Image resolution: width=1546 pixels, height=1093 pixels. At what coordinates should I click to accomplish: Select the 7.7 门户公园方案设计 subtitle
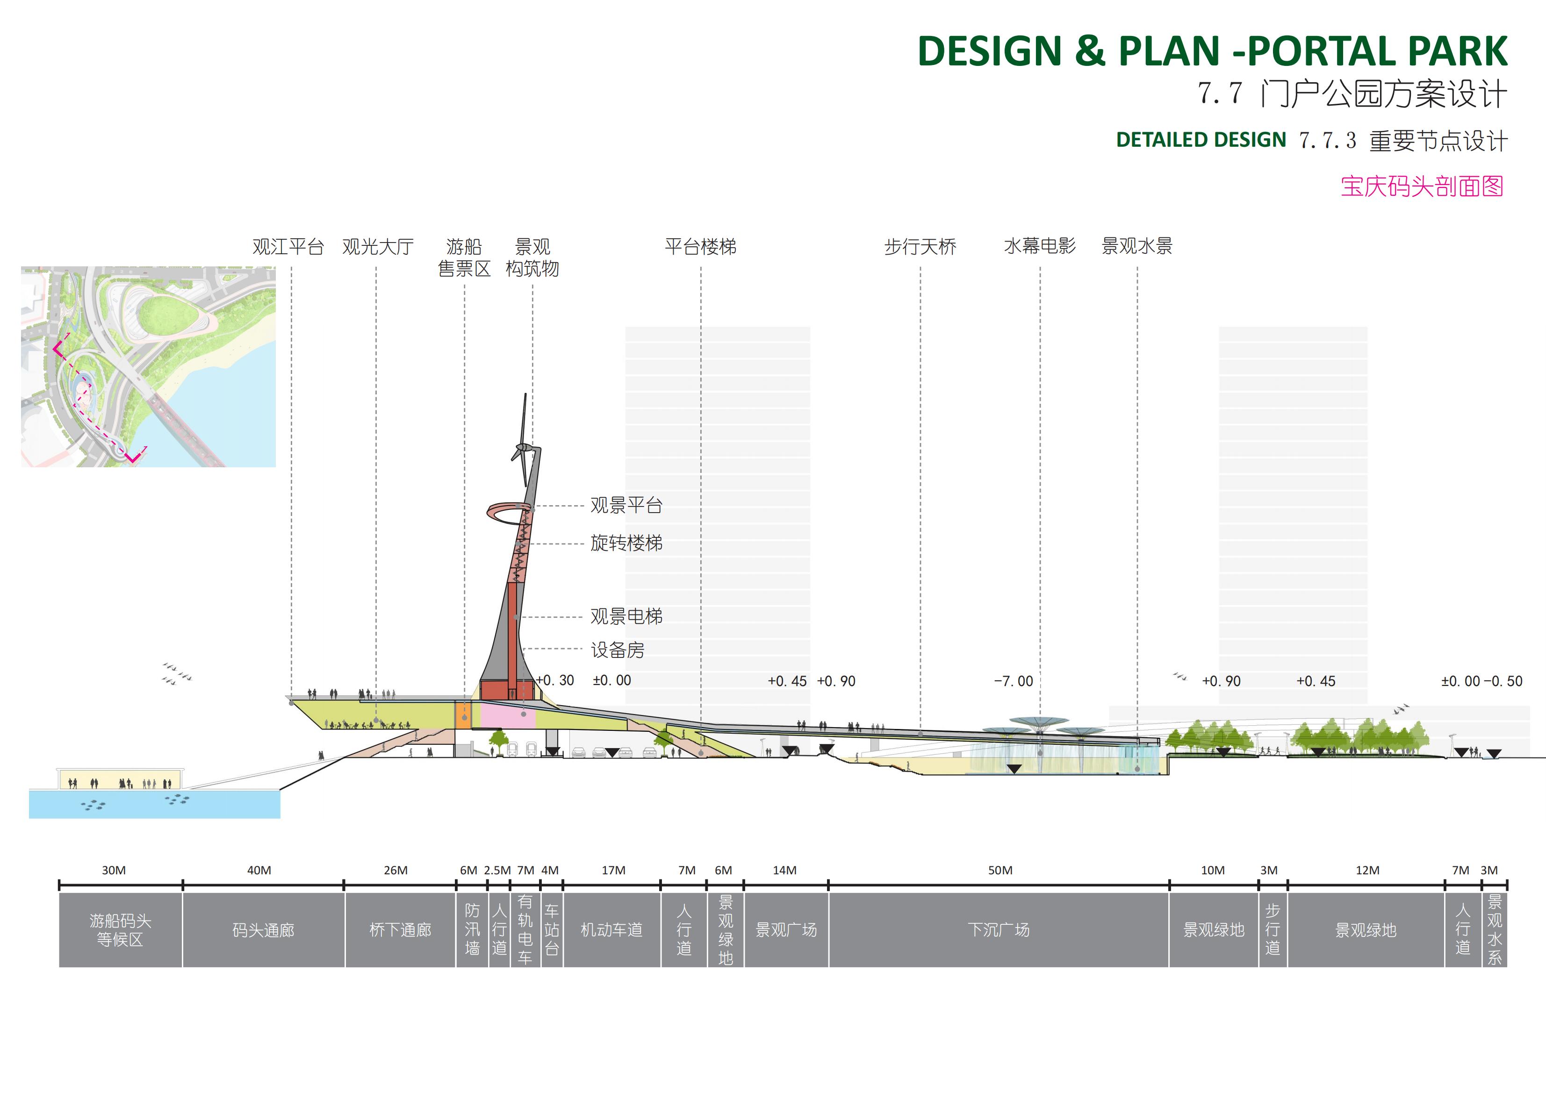point(1352,93)
